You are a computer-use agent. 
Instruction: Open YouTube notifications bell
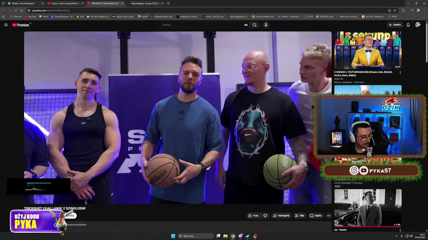point(408,25)
